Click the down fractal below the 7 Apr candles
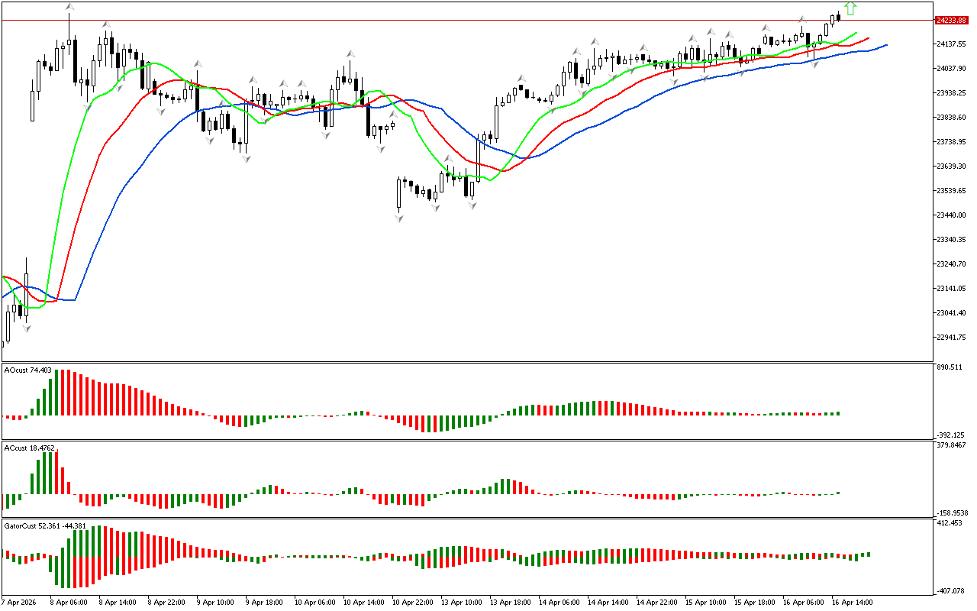 [27, 328]
